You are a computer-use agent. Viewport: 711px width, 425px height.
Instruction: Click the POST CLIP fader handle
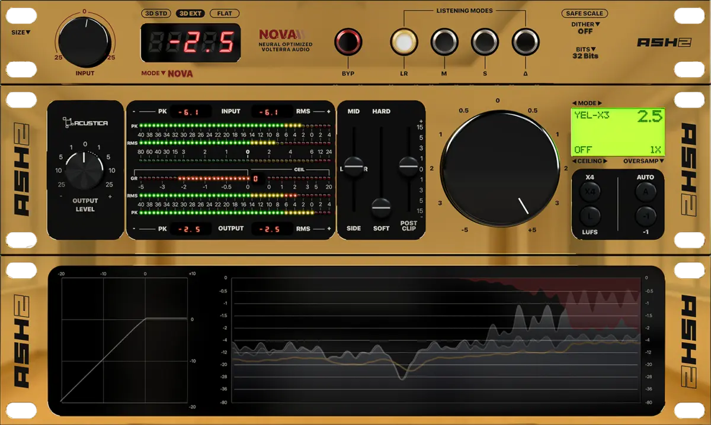408,166
